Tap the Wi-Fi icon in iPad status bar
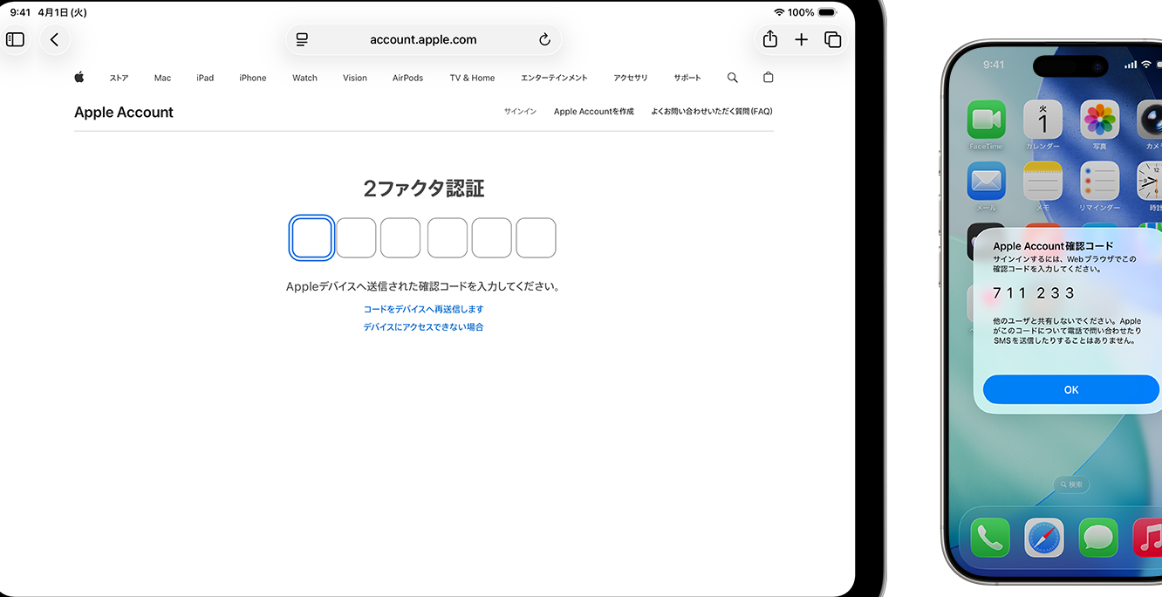Viewport: 1162px width, 597px height. click(x=779, y=12)
